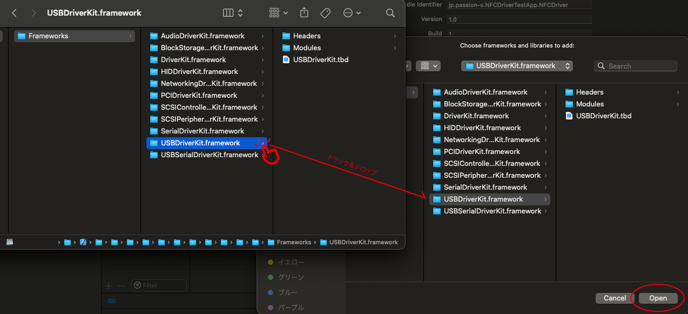The height and width of the screenshot is (314, 688).
Task: Open the group-by dropdown in Finder toolbar
Action: [278, 12]
